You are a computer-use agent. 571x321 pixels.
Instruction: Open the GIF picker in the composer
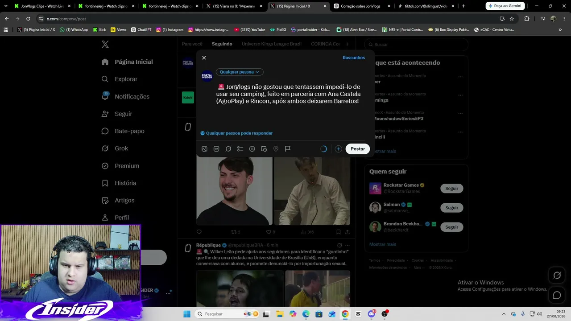pos(216,149)
